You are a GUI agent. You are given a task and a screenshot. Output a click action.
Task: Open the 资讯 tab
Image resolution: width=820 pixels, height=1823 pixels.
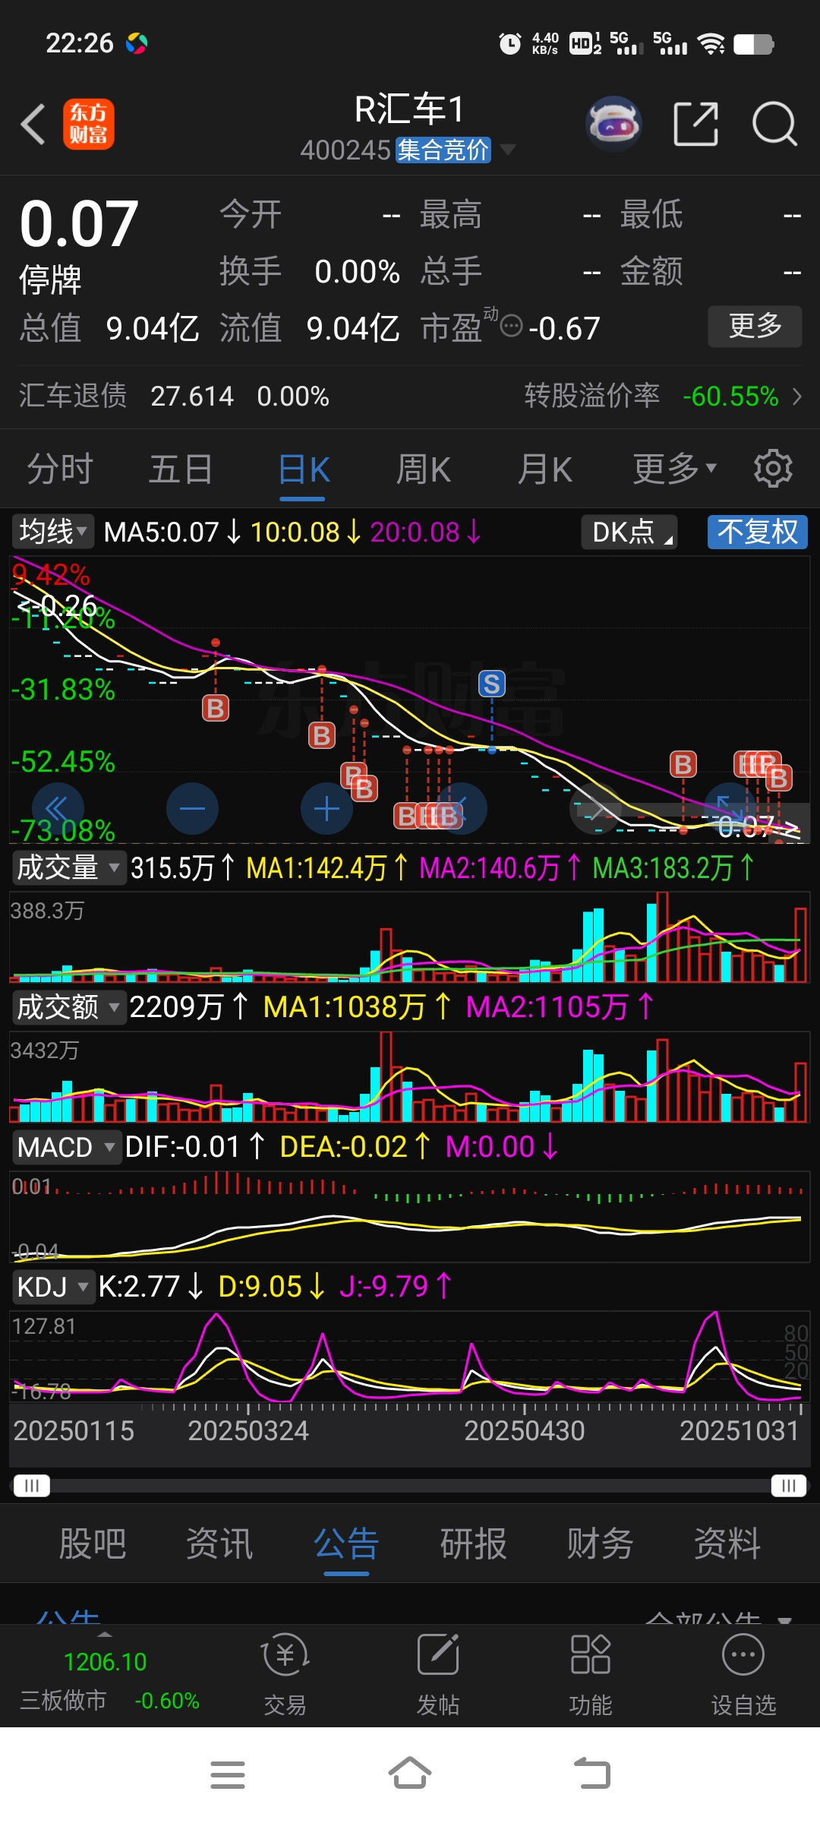point(219,1544)
